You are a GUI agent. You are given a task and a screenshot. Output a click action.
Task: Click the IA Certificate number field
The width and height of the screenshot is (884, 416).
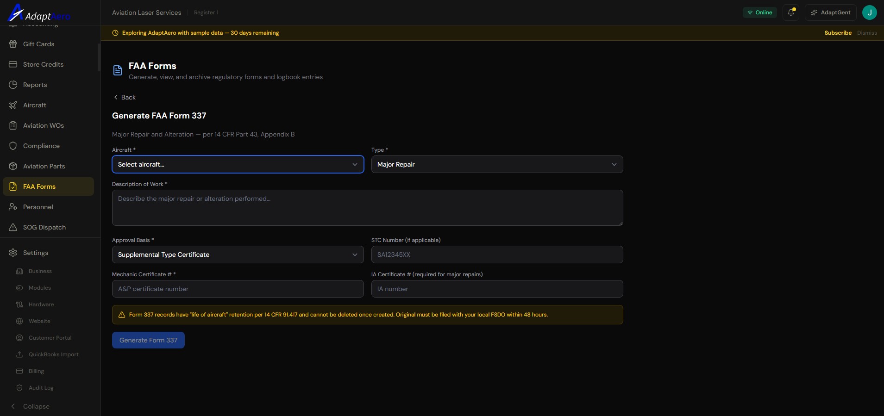click(x=497, y=289)
